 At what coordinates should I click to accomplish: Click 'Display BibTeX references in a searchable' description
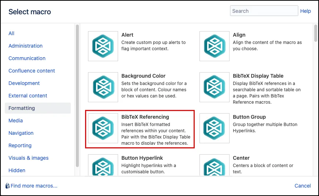(267, 93)
